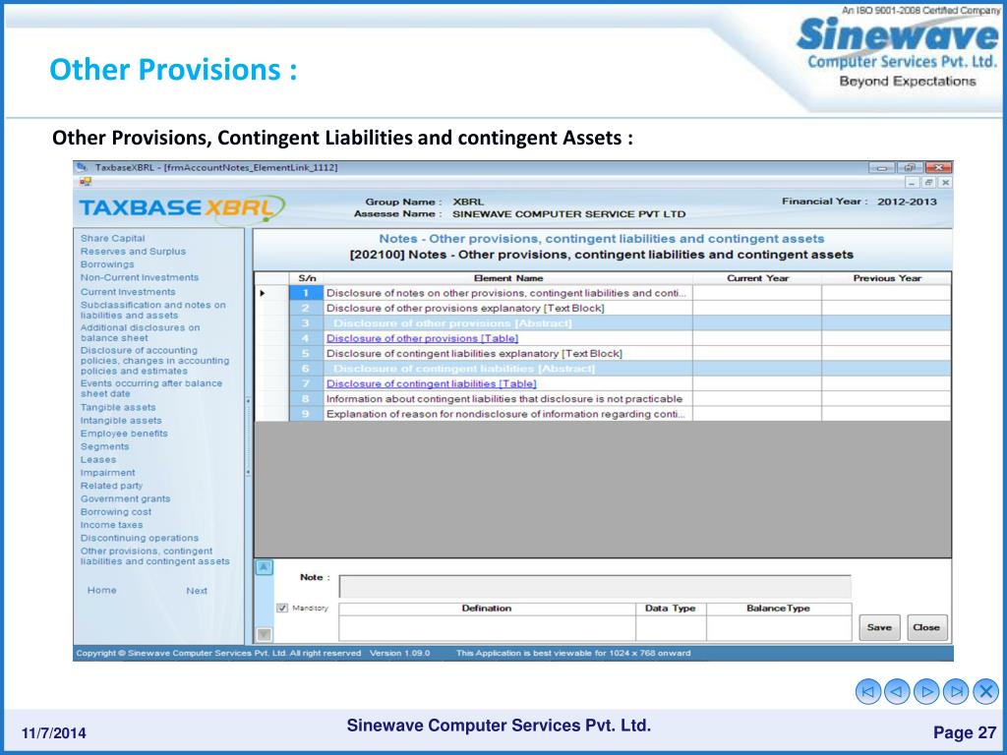Viewport: 1007px width, 755px height.
Task: Open Disclosure of contingent liabilities [Table] link
Action: click(x=431, y=384)
